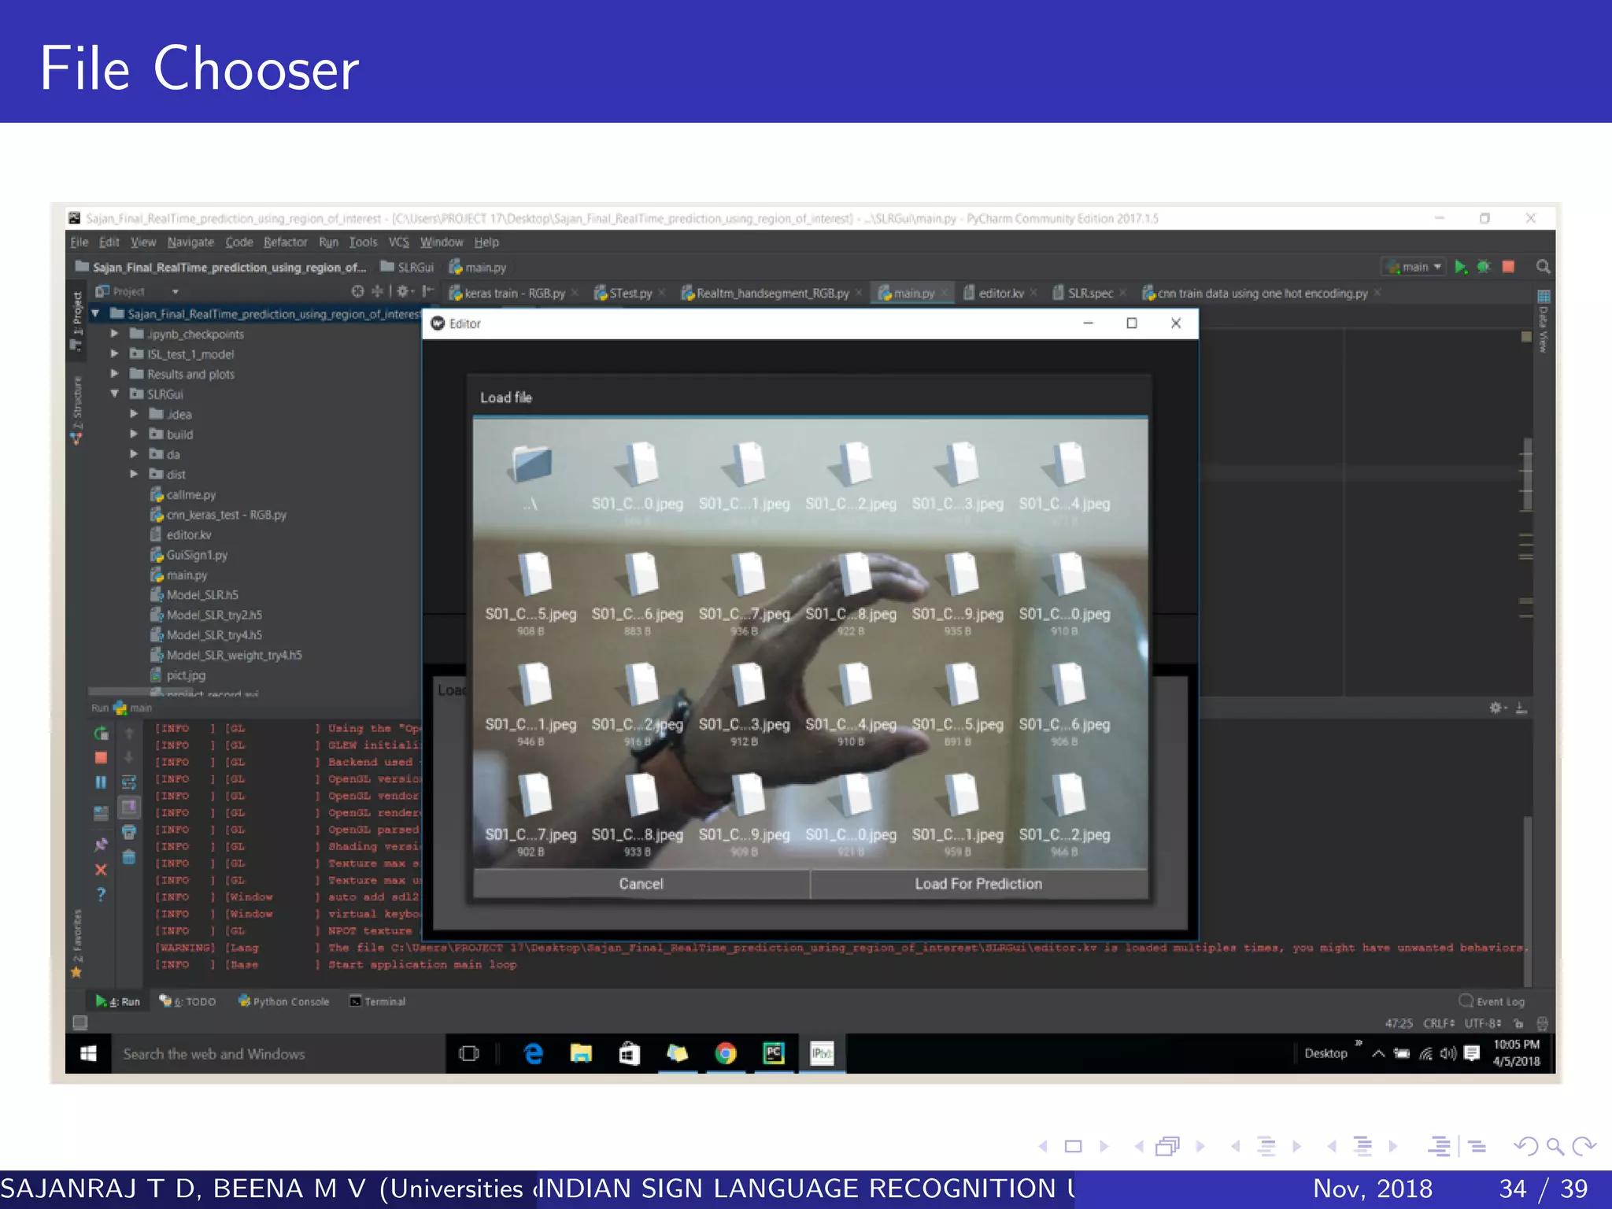The image size is (1612, 1209).
Task: Click the Debug bug icon in toolbar
Action: point(1484,267)
